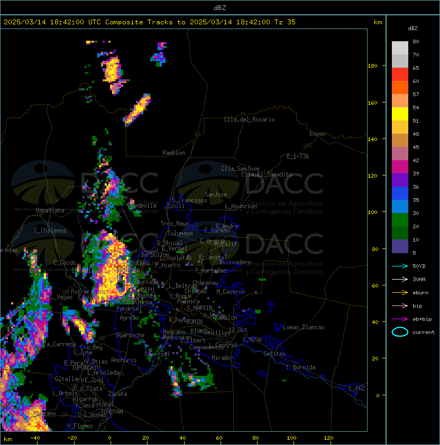Click the 'Zapata' map label

117,394
